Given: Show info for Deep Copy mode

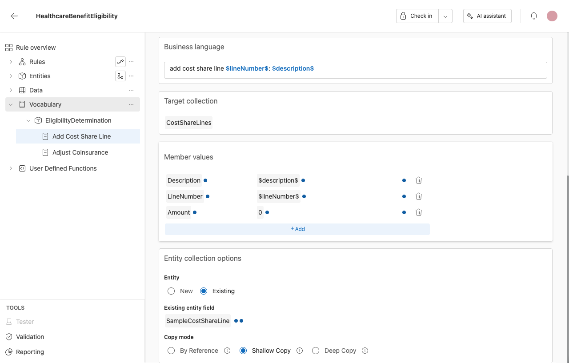Looking at the screenshot, I should click(365, 351).
